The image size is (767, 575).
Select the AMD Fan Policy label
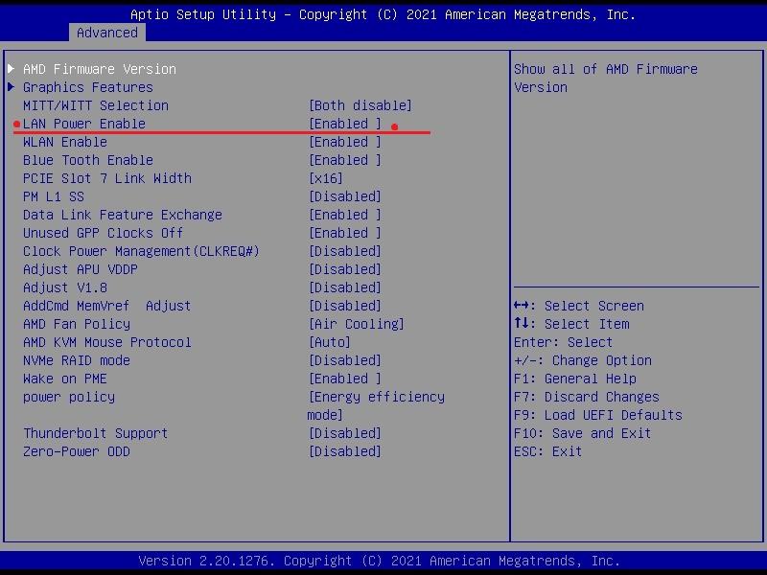[x=77, y=324]
